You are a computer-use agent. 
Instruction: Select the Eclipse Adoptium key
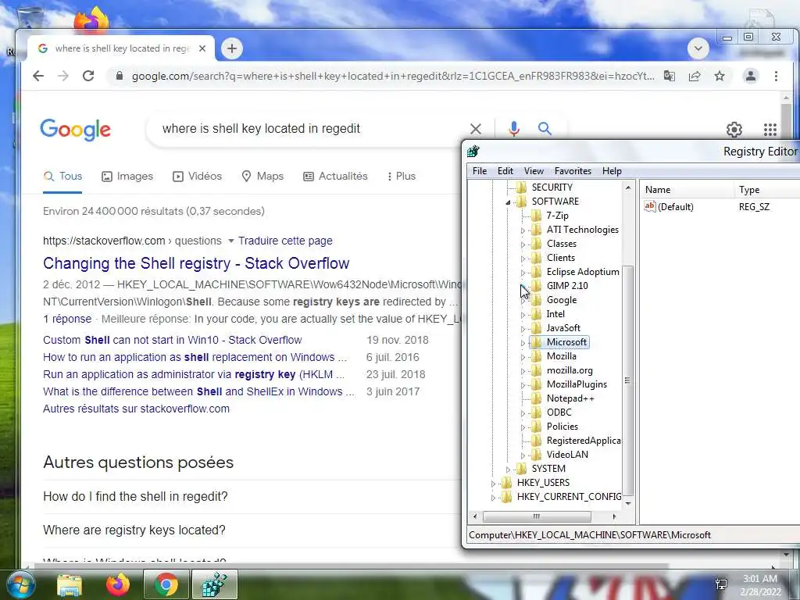[x=583, y=272]
